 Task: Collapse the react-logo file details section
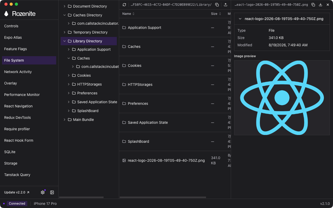[240, 19]
